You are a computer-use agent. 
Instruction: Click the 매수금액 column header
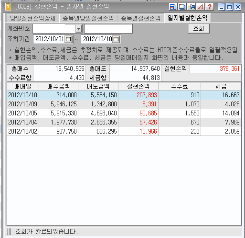[59, 86]
